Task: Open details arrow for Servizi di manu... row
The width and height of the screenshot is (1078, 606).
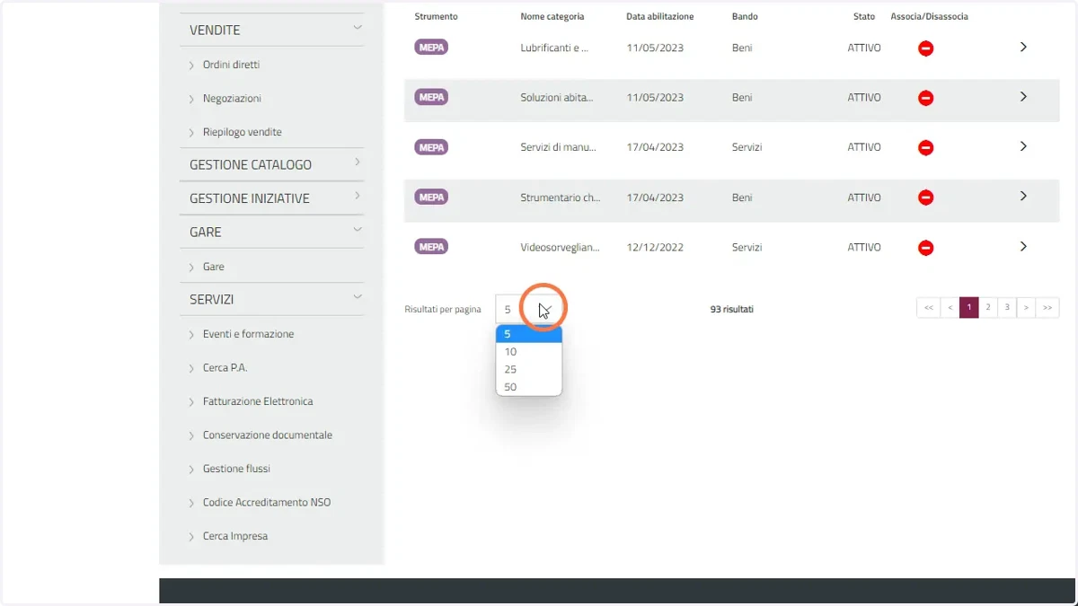Action: [1023, 146]
